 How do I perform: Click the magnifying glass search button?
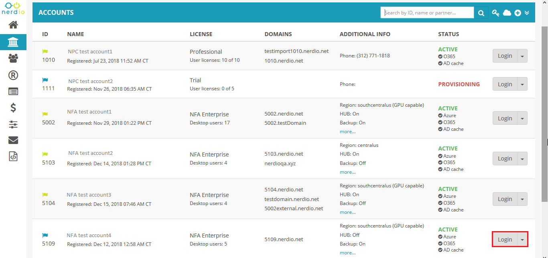pos(481,13)
